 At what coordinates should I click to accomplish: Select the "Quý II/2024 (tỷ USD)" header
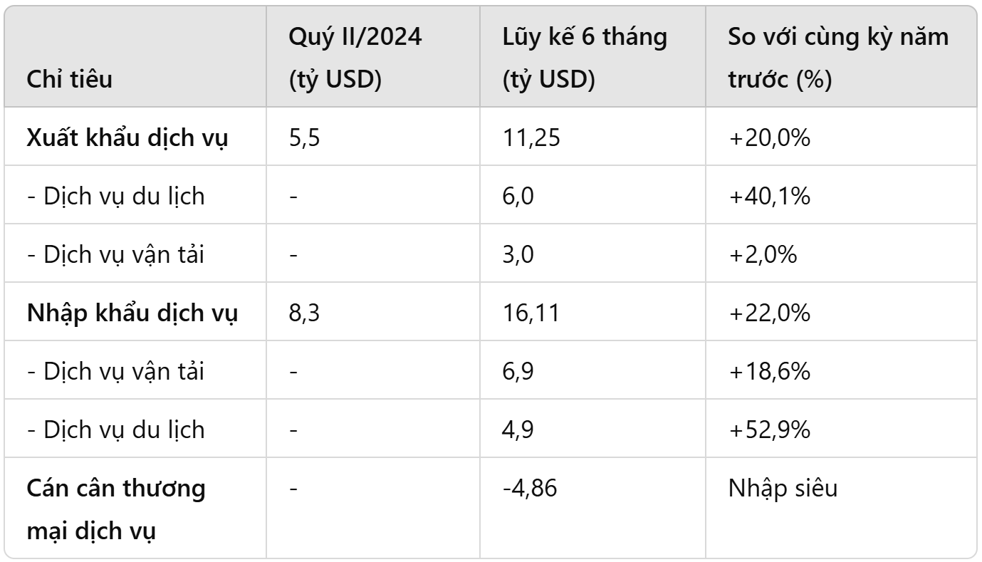355,58
